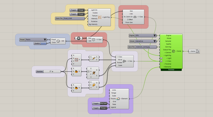Click the 'Texture' input label
Image resolution: width=213 pixels, height=117 pixels.
click(x=94, y=16)
